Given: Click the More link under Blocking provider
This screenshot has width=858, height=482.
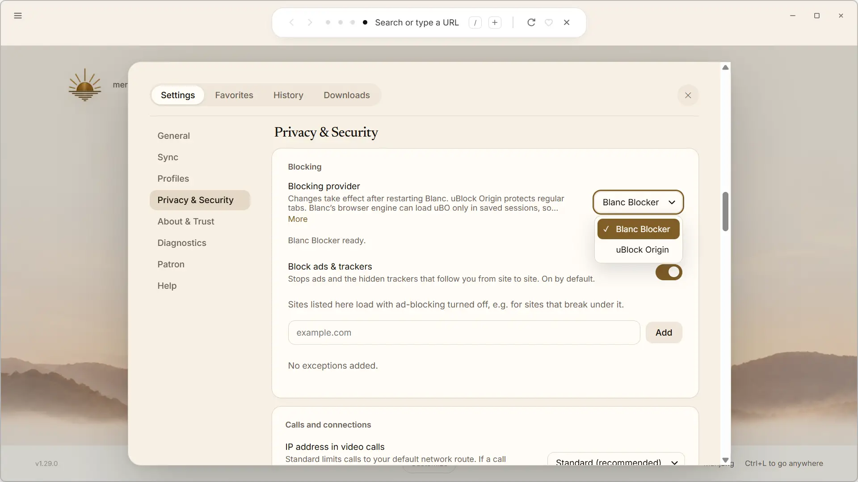Looking at the screenshot, I should [298, 219].
